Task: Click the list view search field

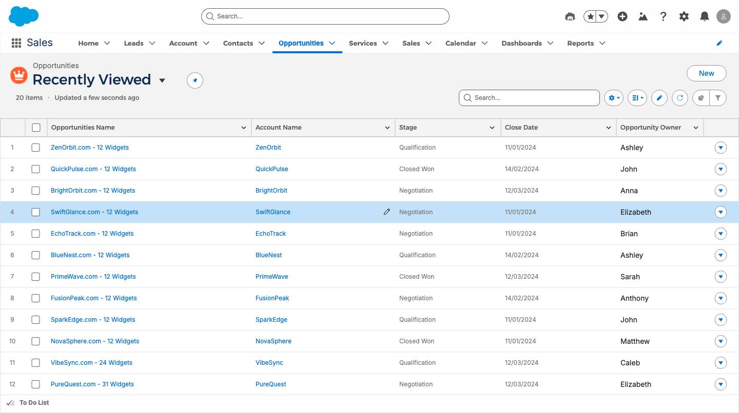Action: (529, 98)
